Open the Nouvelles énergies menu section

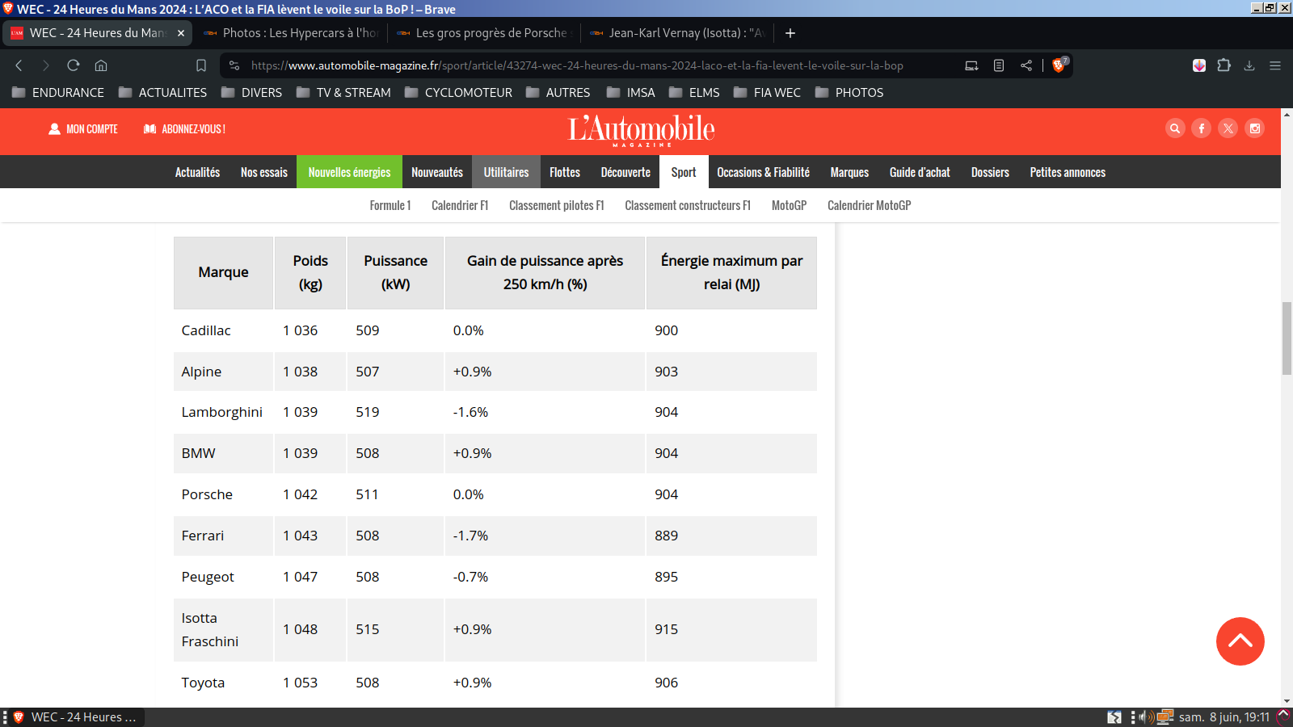pyautogui.click(x=349, y=172)
